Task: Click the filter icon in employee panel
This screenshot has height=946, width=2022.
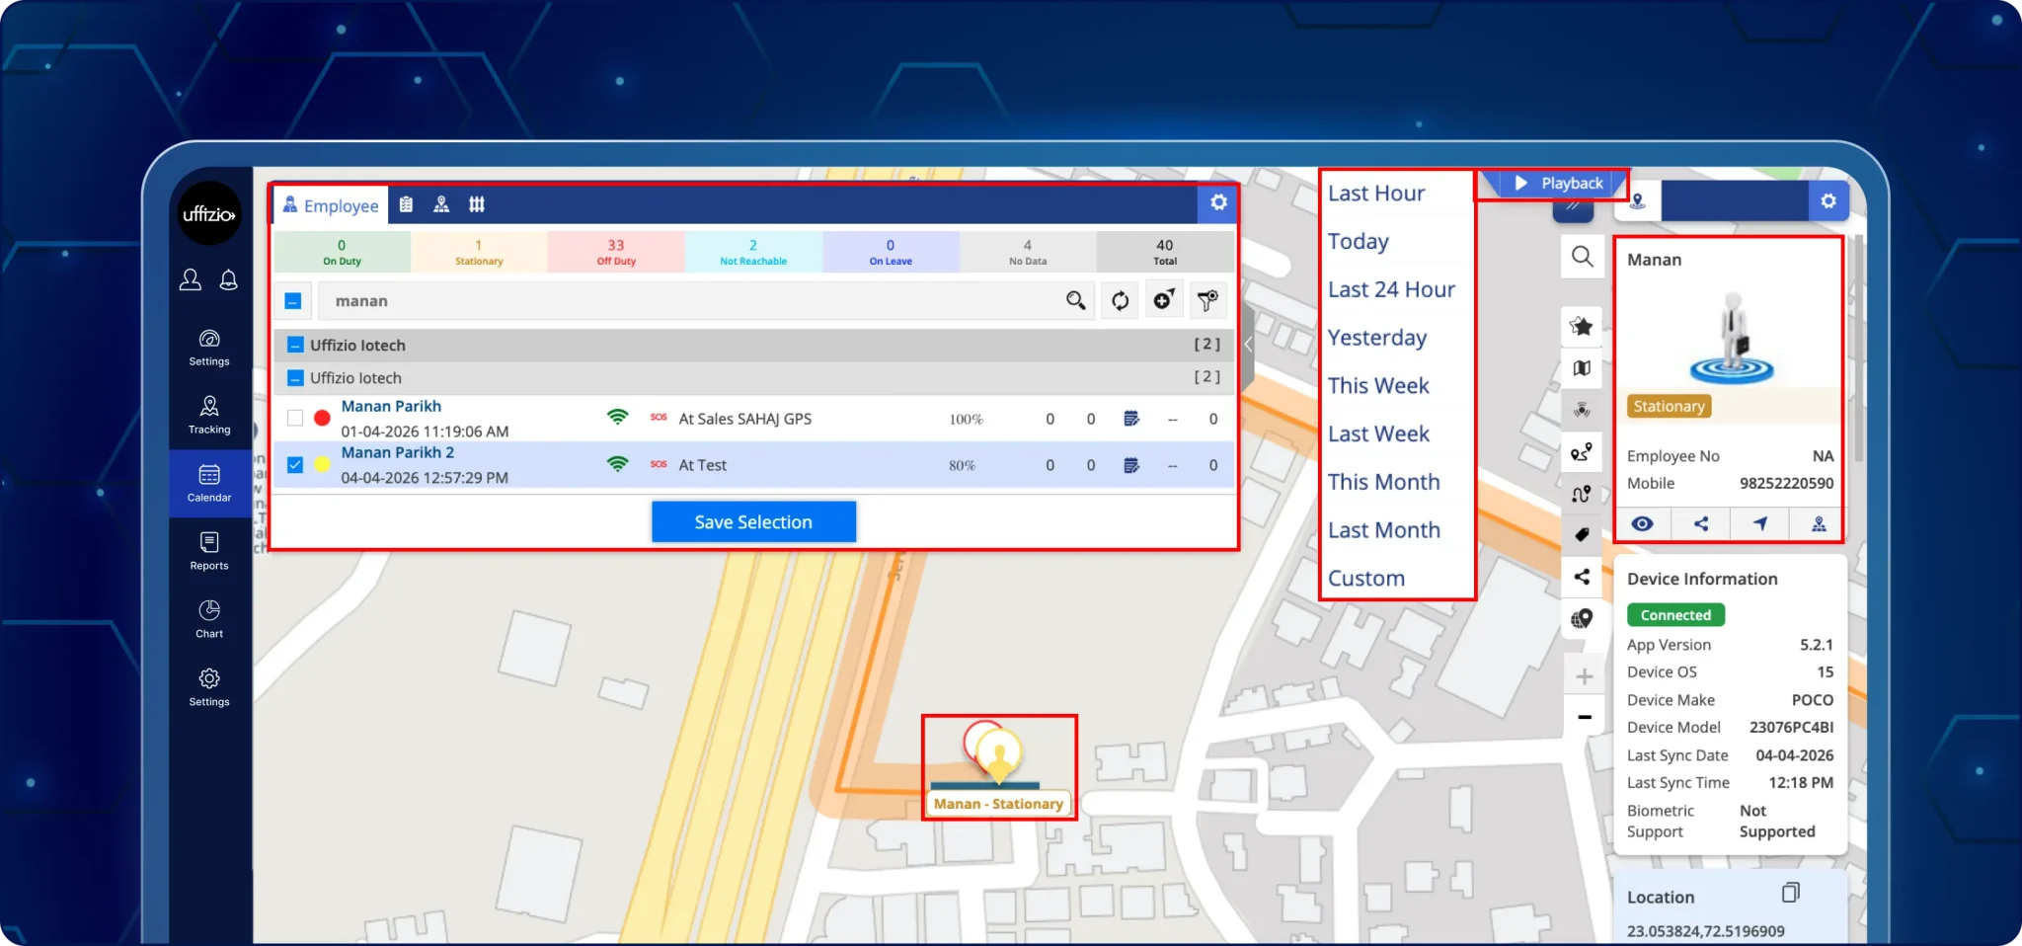Action: click(x=1207, y=301)
